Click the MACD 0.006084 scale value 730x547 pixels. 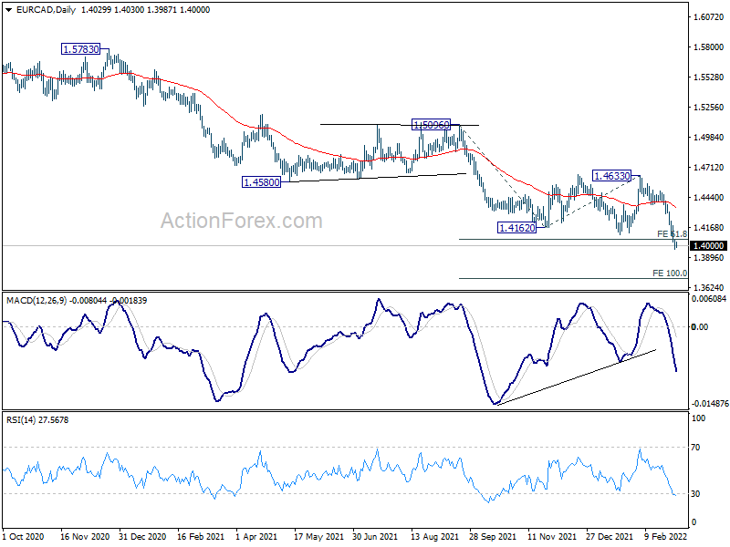coord(709,299)
